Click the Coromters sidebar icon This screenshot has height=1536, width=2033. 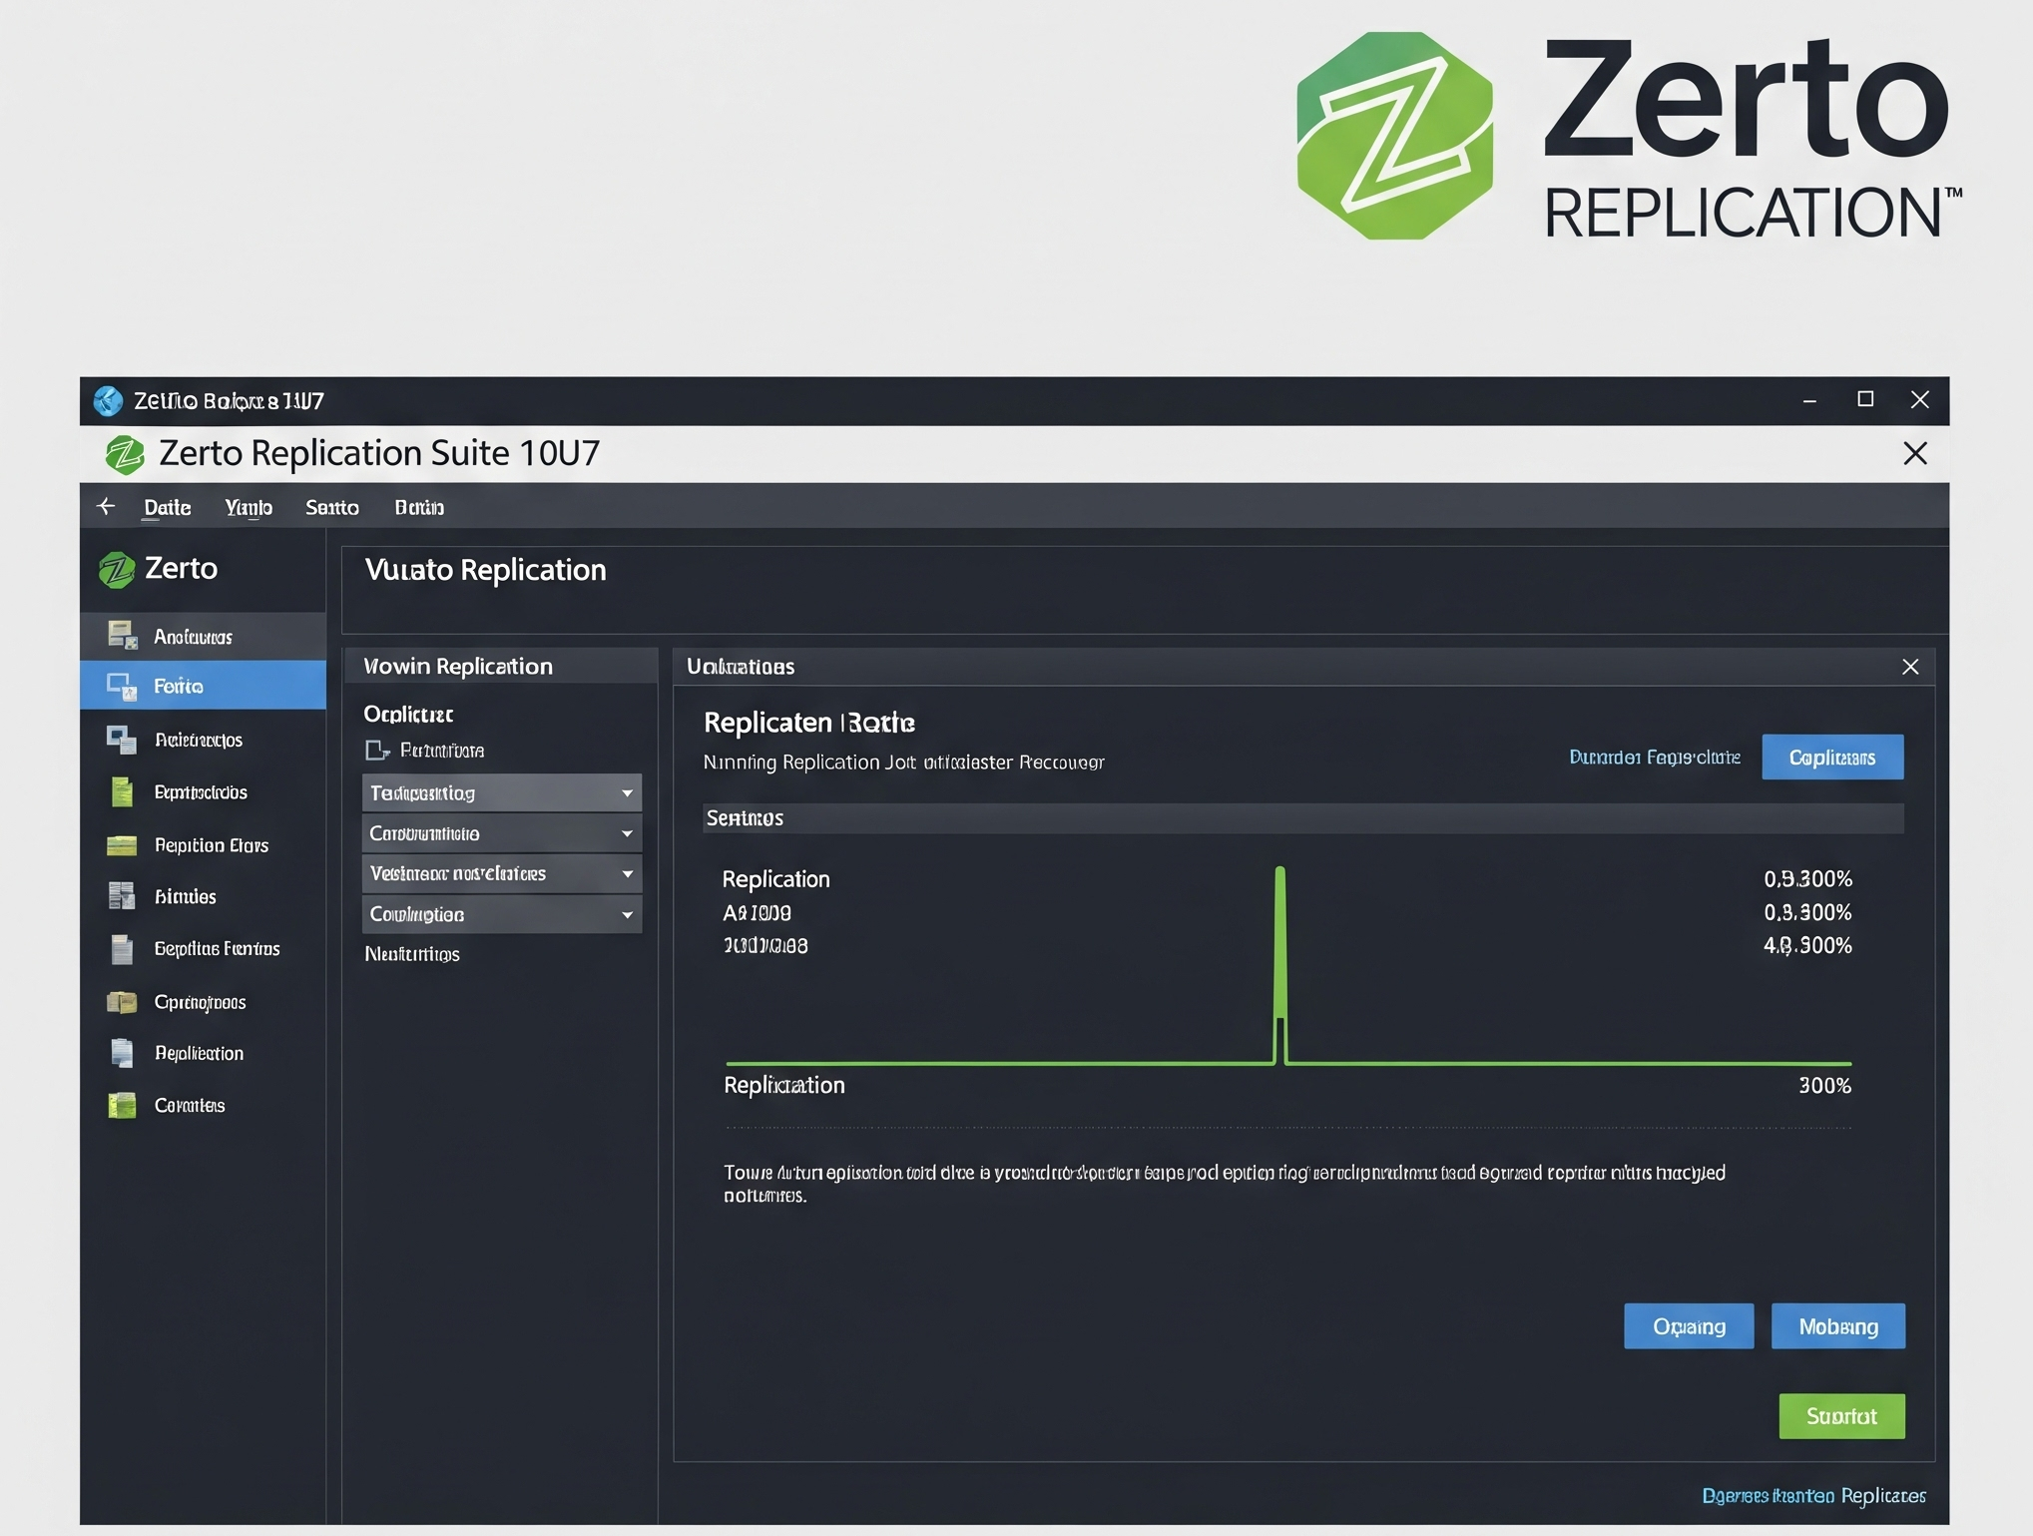click(122, 1105)
